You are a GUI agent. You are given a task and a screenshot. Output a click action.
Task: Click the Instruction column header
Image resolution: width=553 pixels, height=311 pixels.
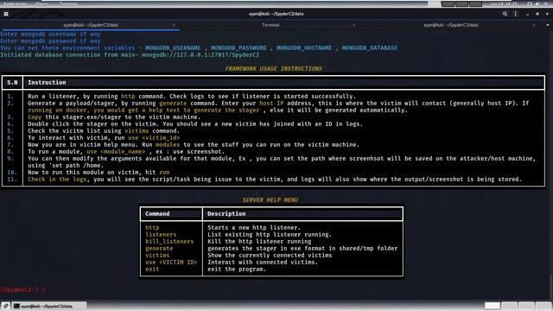(47, 82)
